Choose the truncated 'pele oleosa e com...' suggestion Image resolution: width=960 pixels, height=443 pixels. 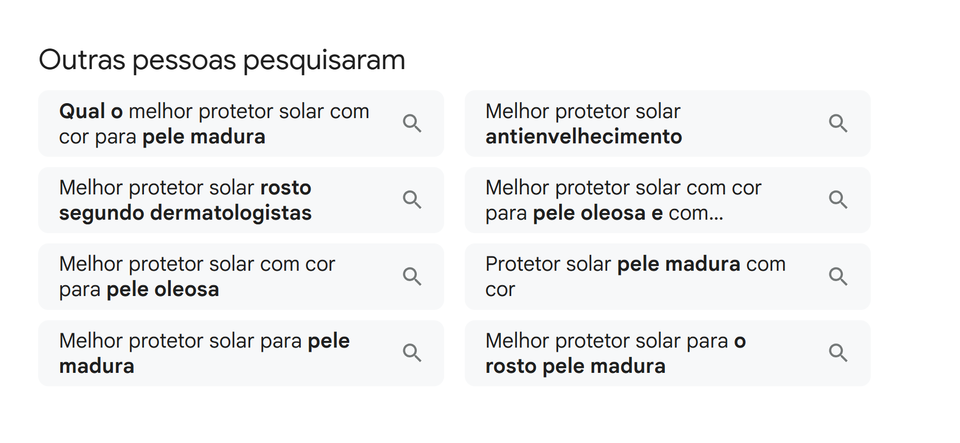623,200
